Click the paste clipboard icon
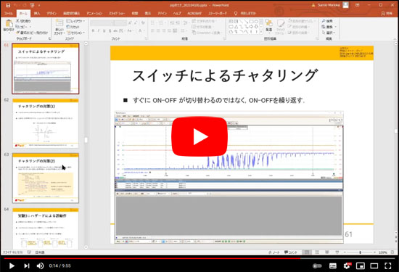Image resolution: width=399 pixels, height=272 pixels. tap(9, 24)
